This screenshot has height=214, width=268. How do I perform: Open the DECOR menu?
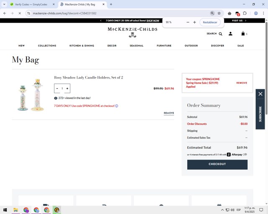click(112, 46)
